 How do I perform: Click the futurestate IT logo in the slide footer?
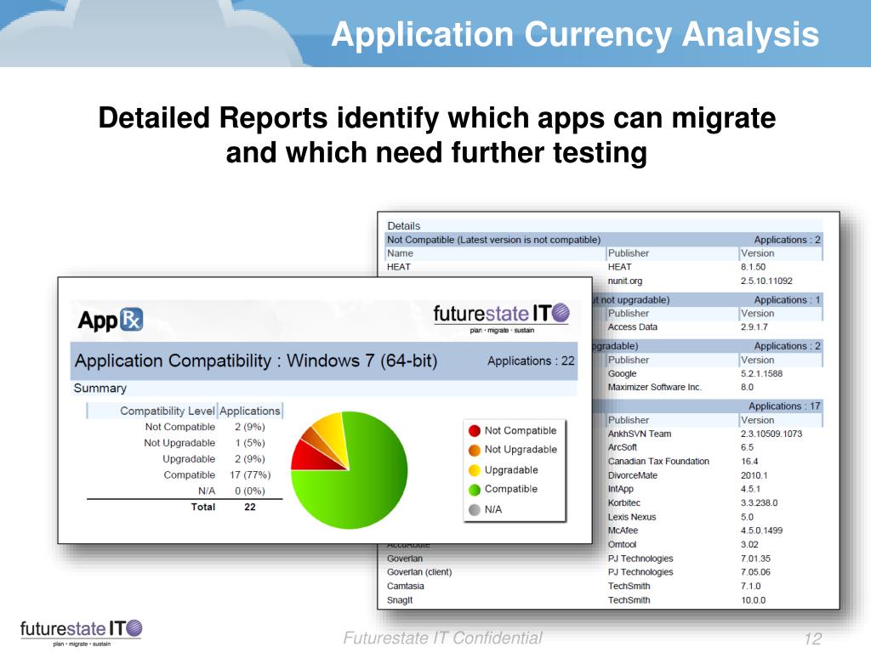(x=81, y=633)
